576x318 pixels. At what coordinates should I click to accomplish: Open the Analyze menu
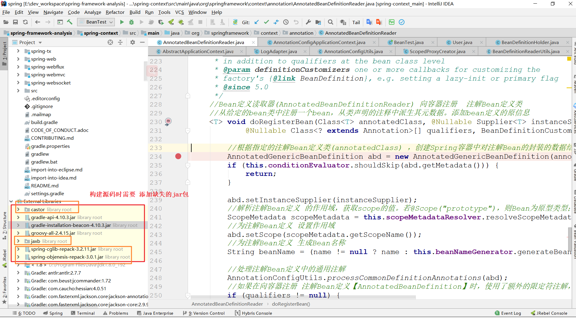pyautogui.click(x=92, y=12)
